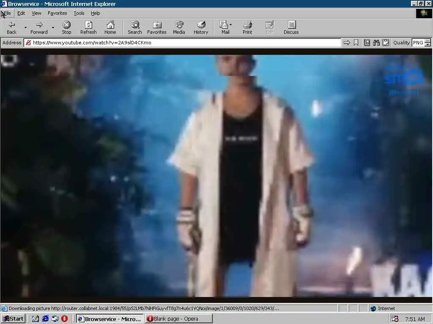
Task: Click the bookmark ribbon icon
Action: click(356, 43)
